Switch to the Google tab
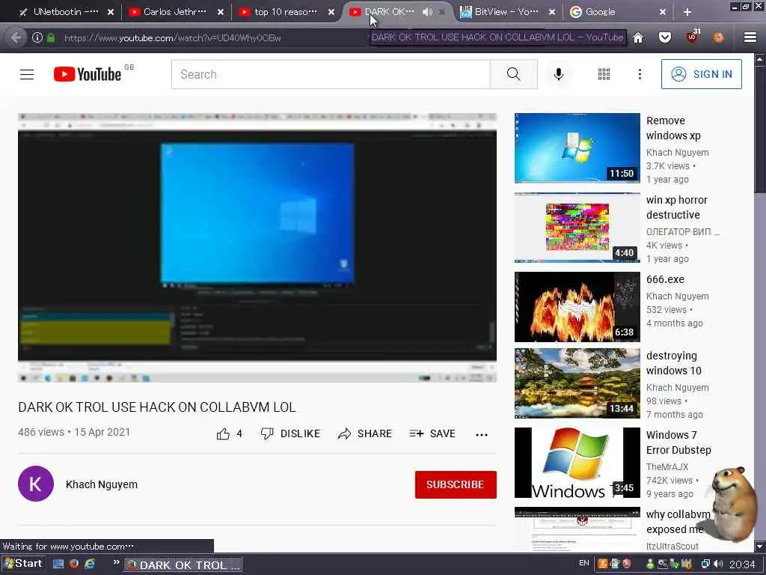The width and height of the screenshot is (766, 575). point(616,12)
